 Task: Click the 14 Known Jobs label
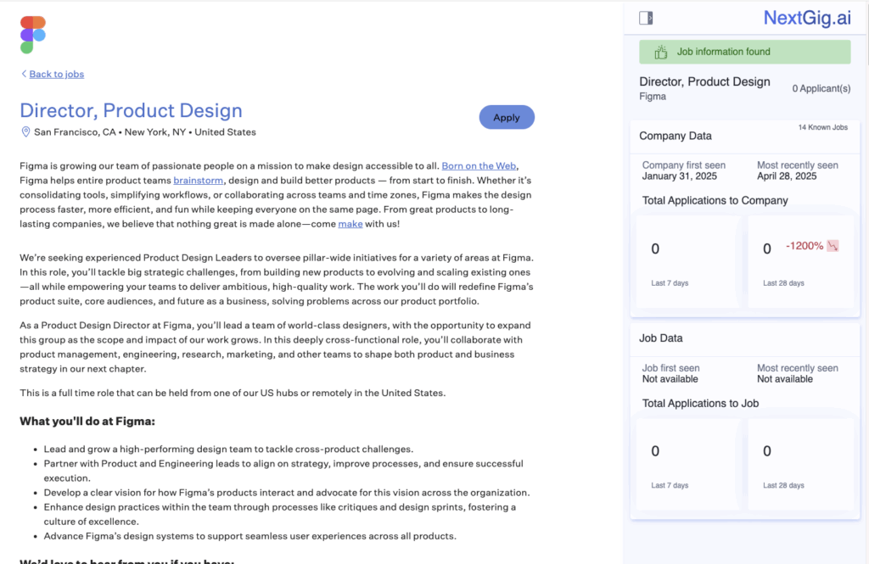(x=822, y=127)
